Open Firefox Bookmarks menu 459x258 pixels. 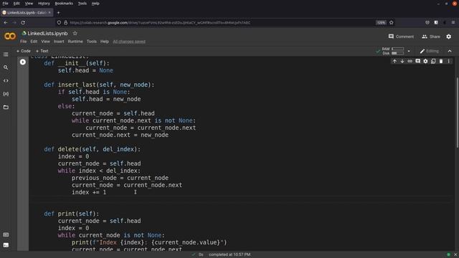[x=64, y=4]
